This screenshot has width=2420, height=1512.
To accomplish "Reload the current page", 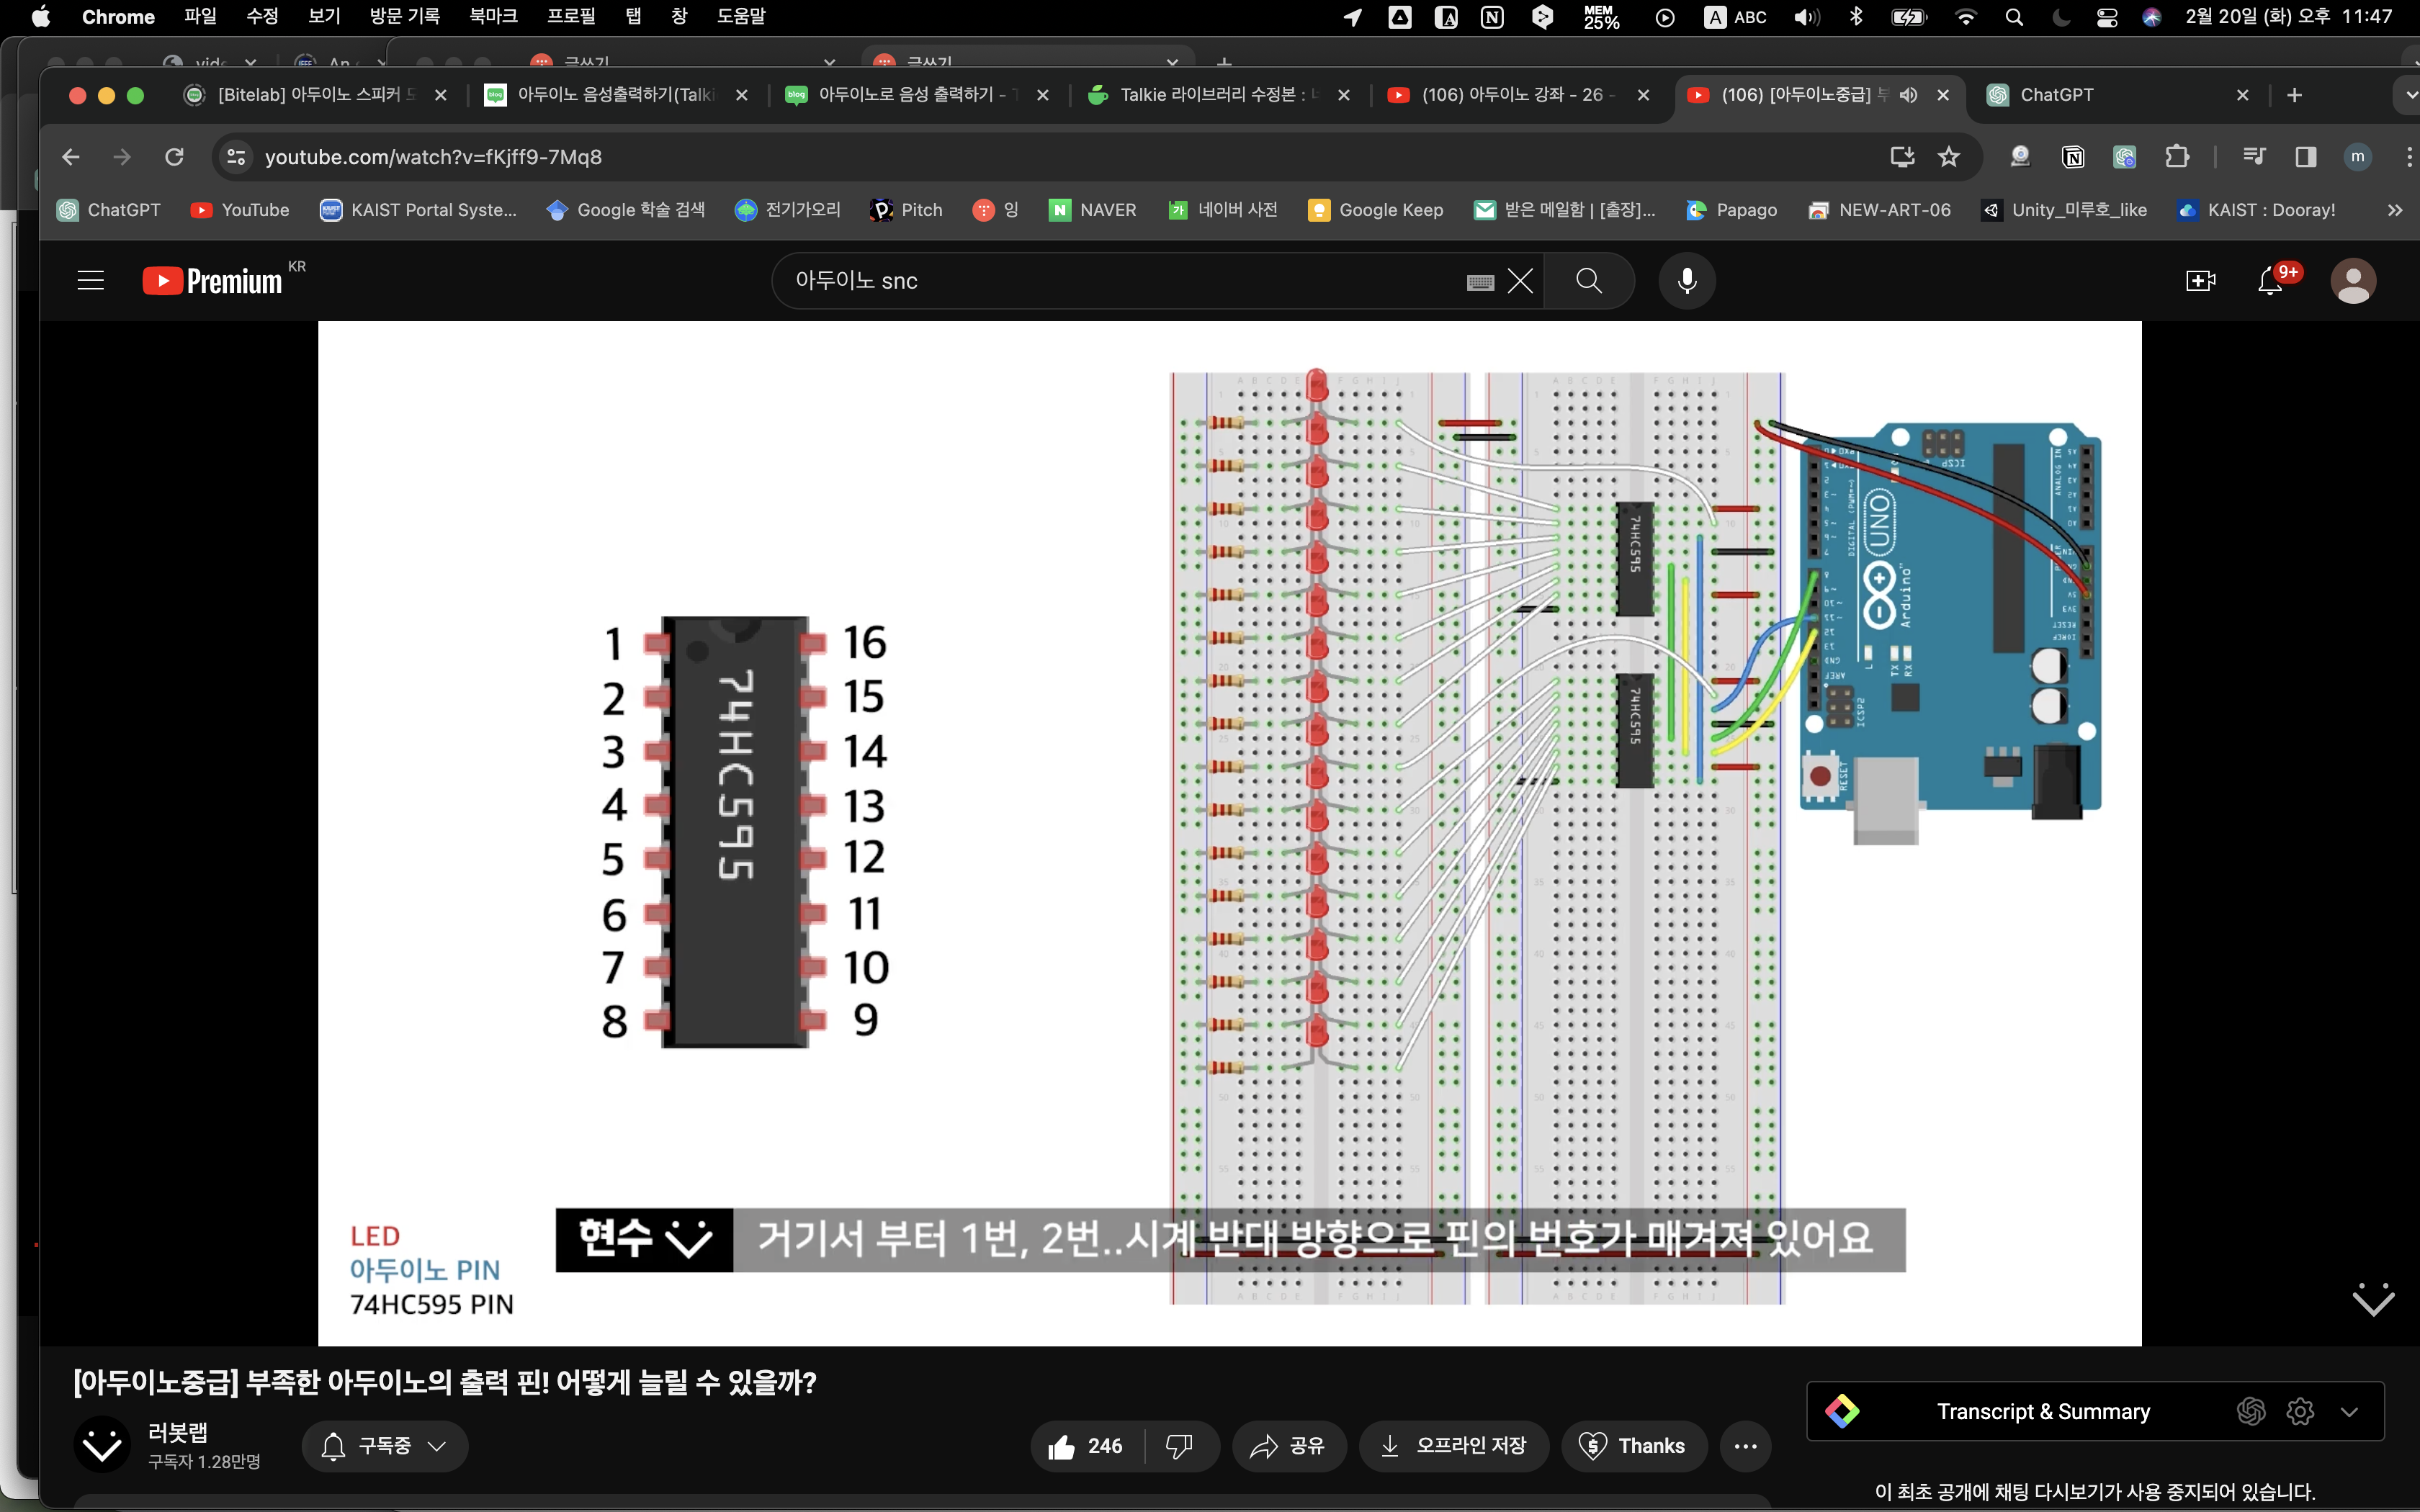I will (x=174, y=157).
